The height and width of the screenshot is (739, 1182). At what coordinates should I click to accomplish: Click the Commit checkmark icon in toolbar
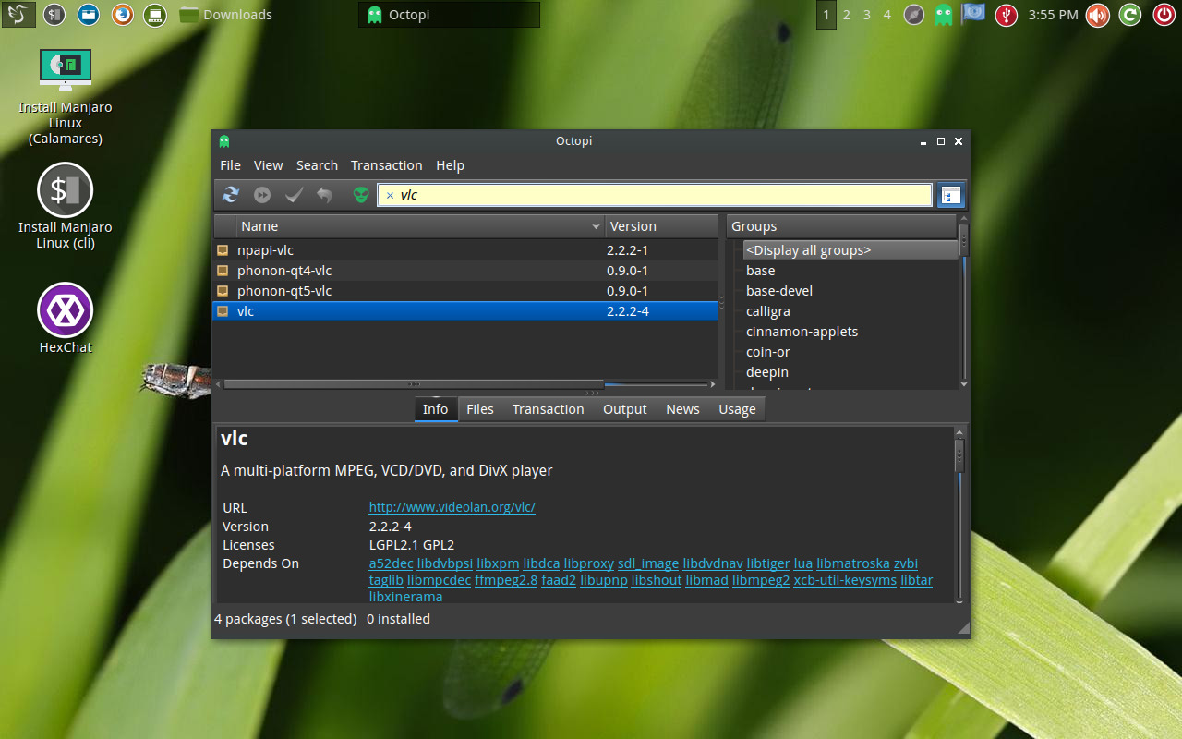295,195
